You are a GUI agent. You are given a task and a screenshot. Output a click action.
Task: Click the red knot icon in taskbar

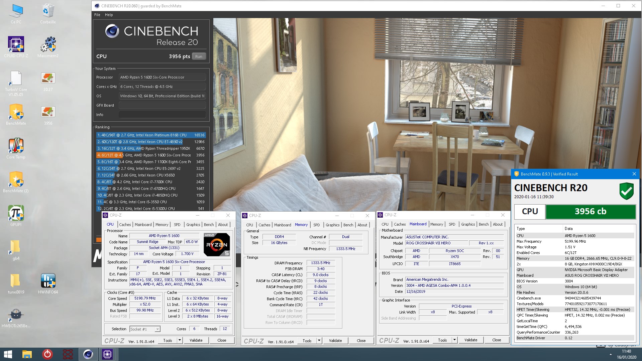68,354
